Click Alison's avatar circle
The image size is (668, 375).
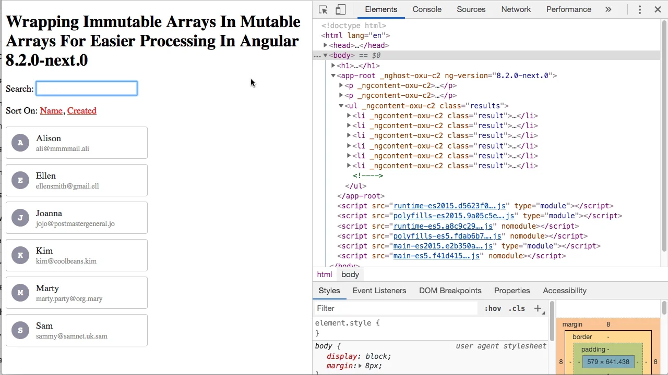[20, 143]
